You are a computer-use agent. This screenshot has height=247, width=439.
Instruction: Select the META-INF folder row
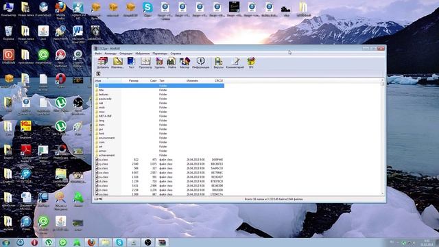point(159,116)
